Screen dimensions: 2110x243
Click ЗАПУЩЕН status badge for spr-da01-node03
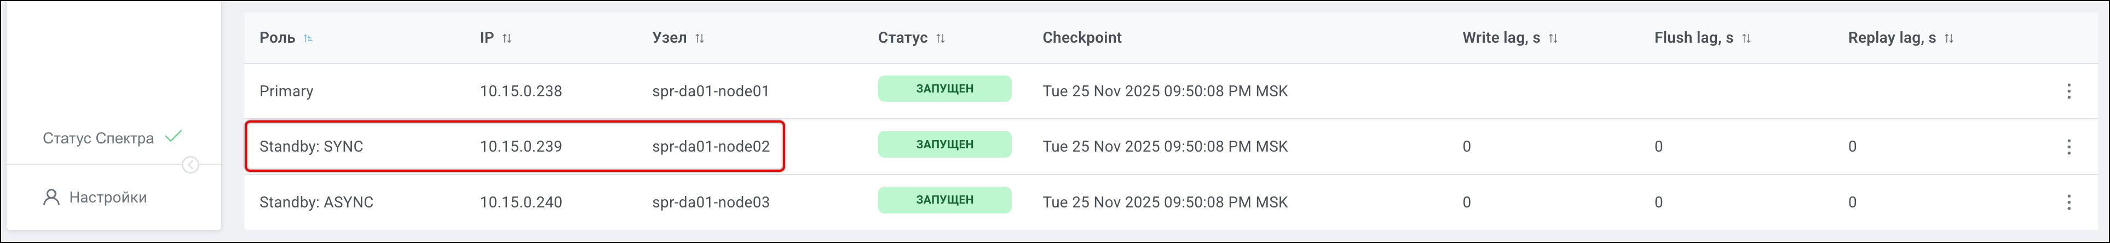pos(944,200)
